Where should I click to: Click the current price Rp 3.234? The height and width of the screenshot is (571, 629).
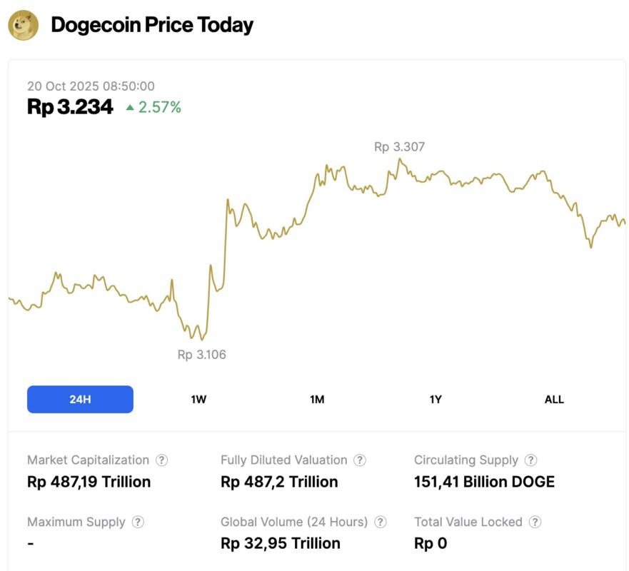(x=70, y=107)
